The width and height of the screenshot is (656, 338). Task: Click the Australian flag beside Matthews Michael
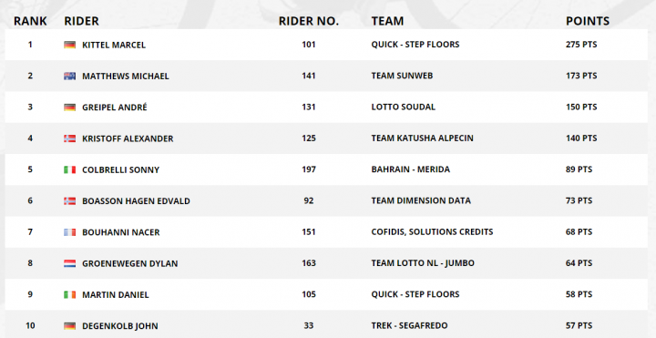[x=69, y=76]
